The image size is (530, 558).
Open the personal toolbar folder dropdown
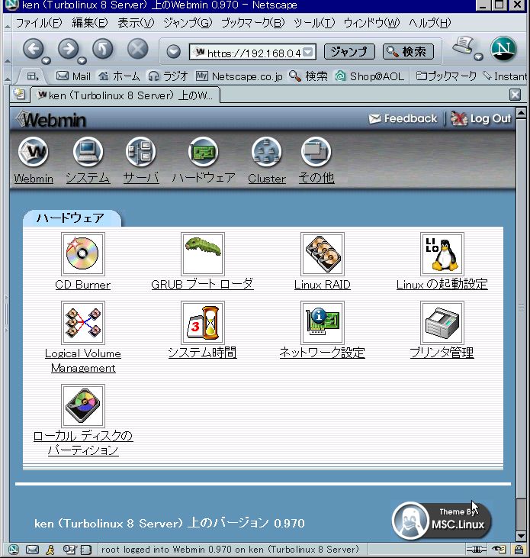pos(33,76)
